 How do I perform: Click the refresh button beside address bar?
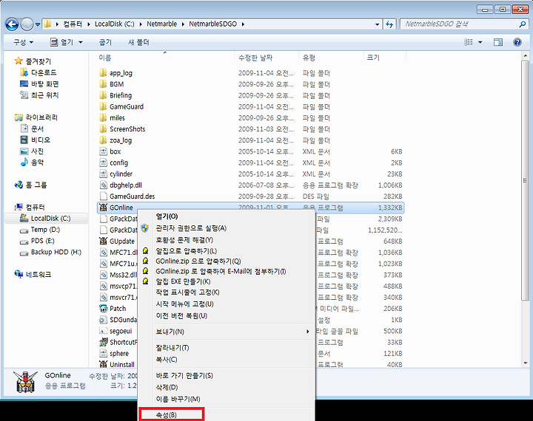[389, 24]
